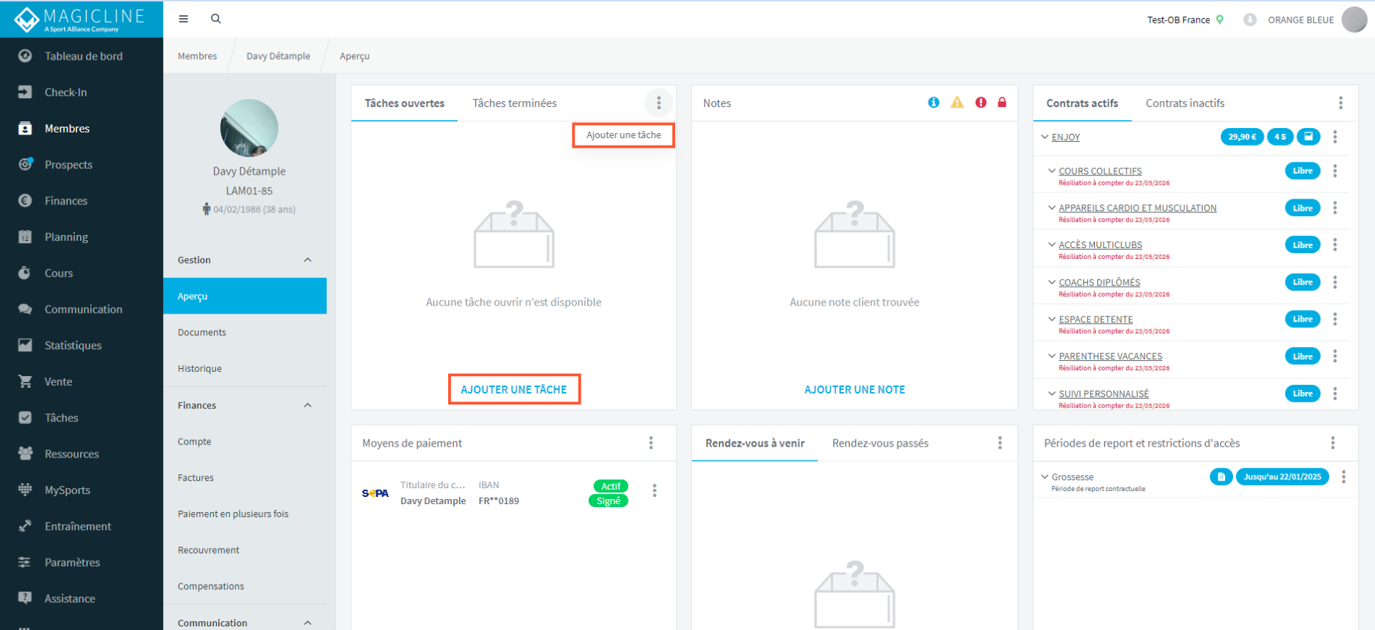This screenshot has height=630, width=1375.
Task: Click the Tâches checkmark sidebar icon
Action: pos(25,418)
